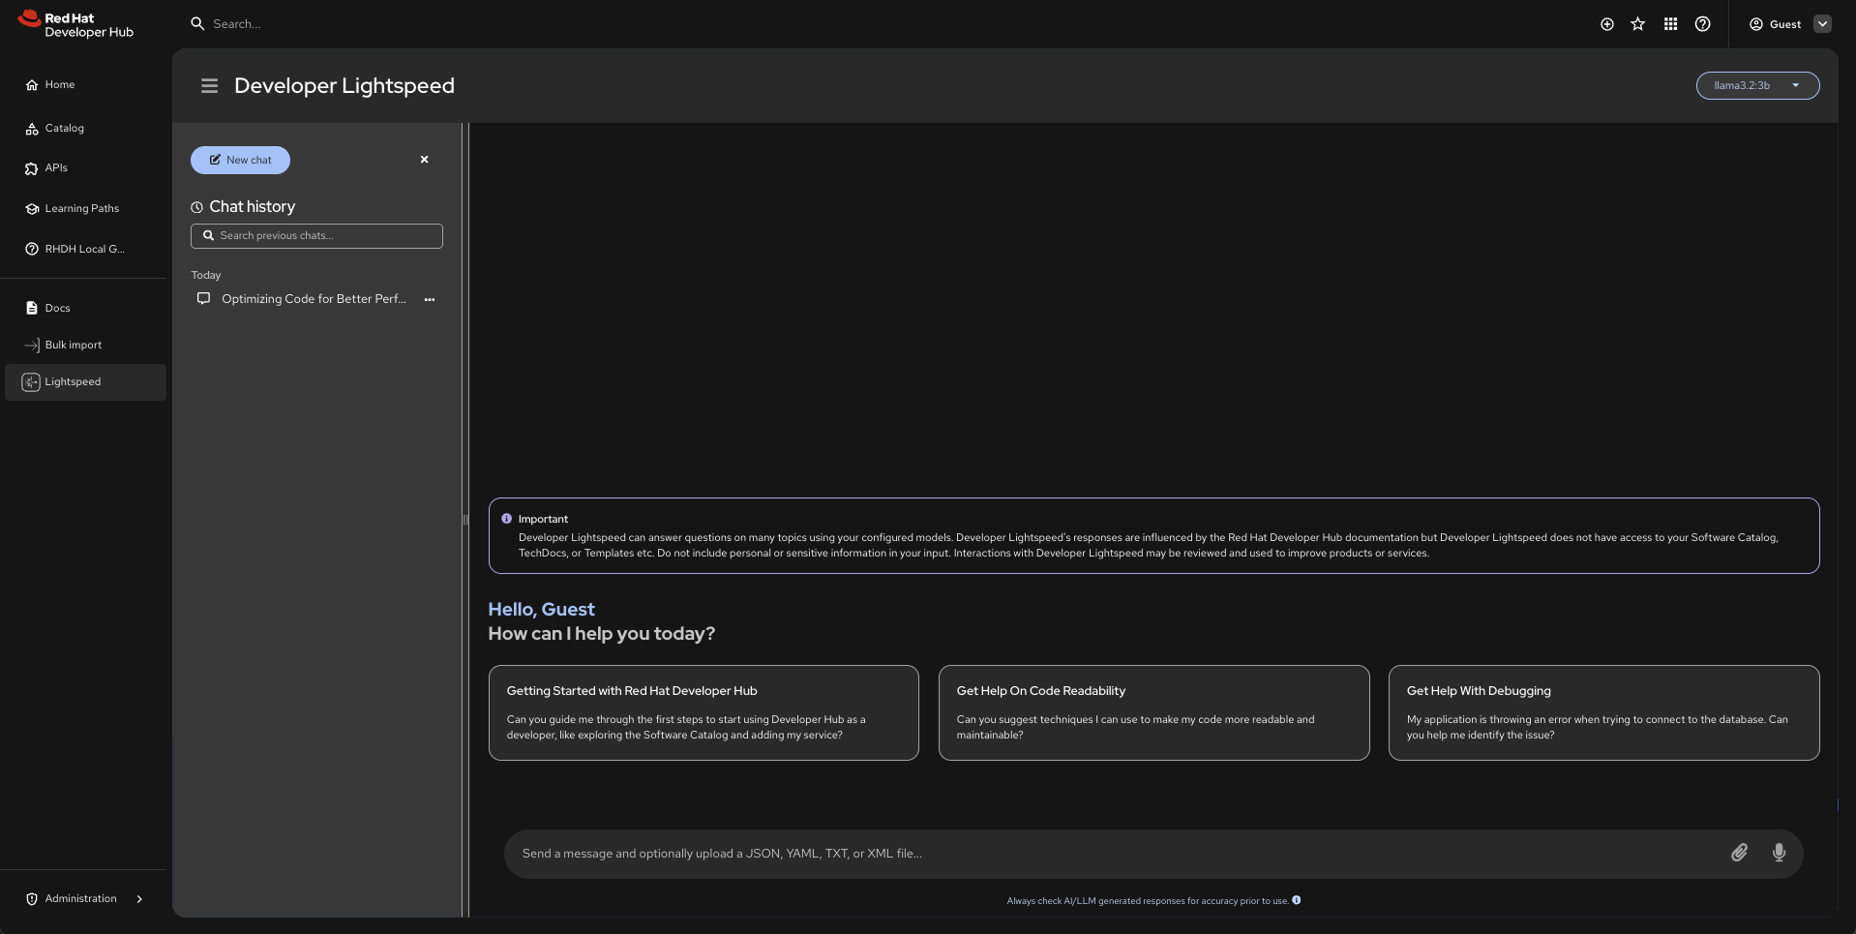Open Learning Paths from the sidebar
Screen dimensions: 1856x934
(x=81, y=209)
